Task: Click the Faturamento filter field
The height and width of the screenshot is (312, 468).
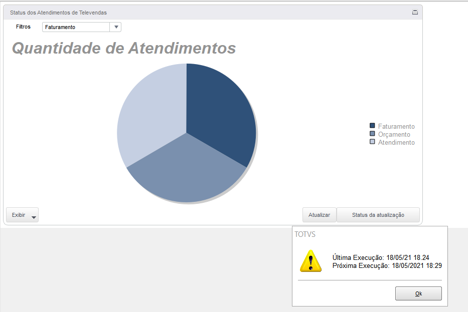Action: (x=76, y=27)
